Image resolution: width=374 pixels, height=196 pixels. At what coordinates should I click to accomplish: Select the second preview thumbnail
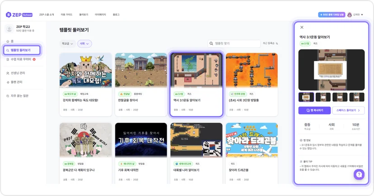(323, 97)
